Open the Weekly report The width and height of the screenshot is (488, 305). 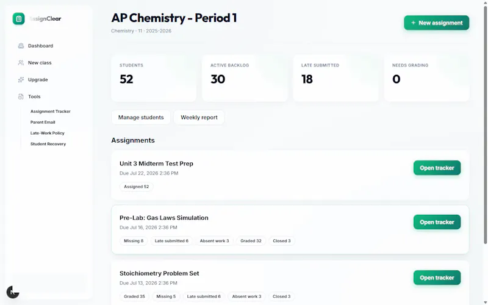tap(199, 117)
